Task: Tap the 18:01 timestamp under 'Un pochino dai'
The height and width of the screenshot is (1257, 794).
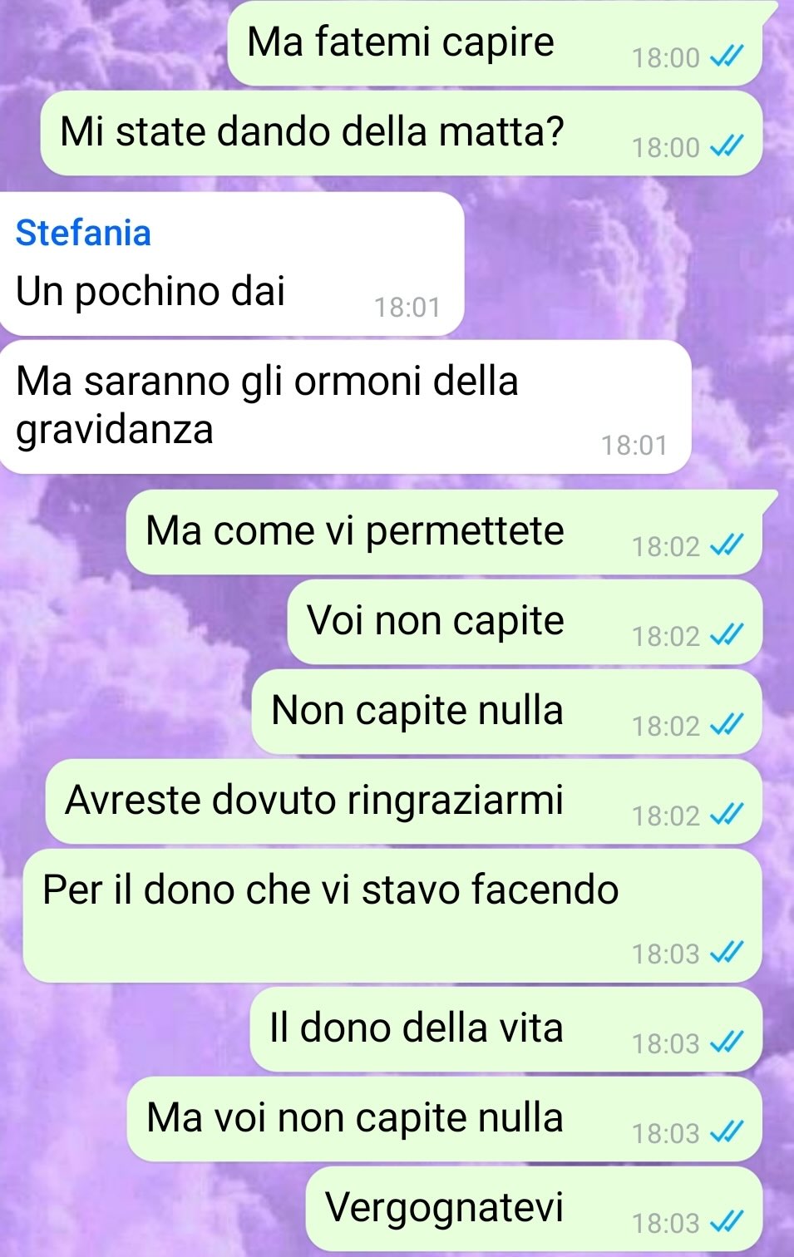Action: point(407,308)
